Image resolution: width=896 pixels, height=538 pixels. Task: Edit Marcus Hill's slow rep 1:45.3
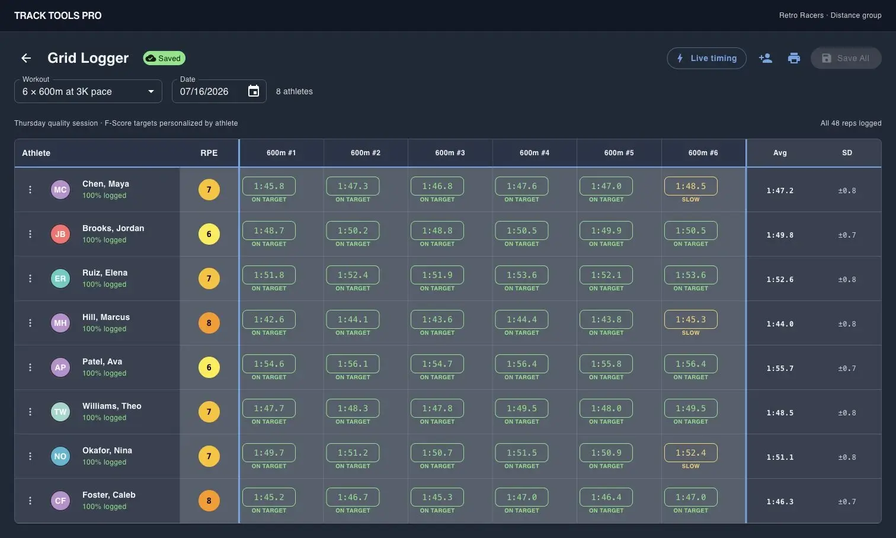(x=691, y=319)
